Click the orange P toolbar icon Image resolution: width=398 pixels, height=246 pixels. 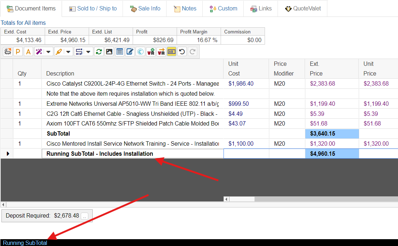(x=18, y=52)
